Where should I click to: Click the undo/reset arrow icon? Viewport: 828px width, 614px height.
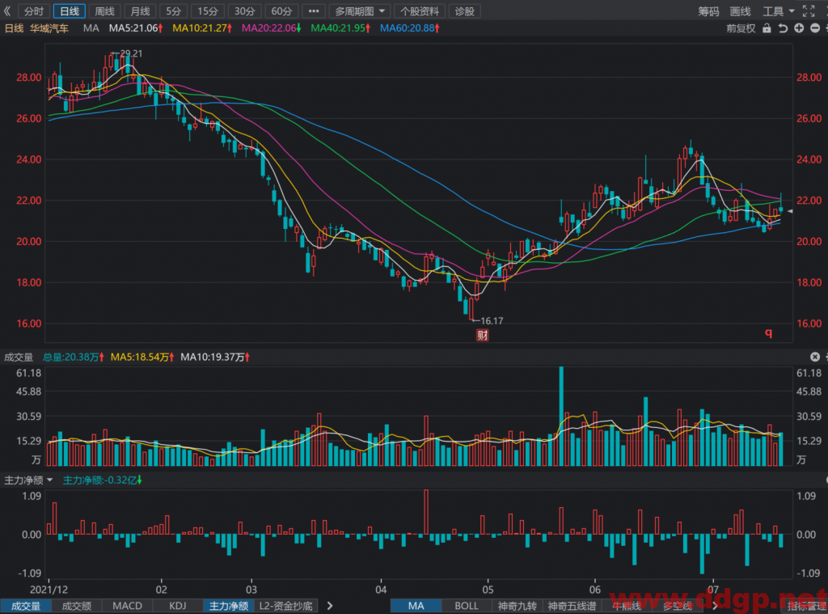pos(783,28)
